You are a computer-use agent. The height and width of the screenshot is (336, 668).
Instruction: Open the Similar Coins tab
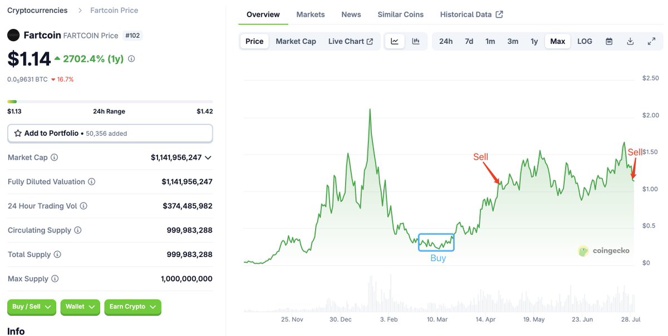pos(400,14)
